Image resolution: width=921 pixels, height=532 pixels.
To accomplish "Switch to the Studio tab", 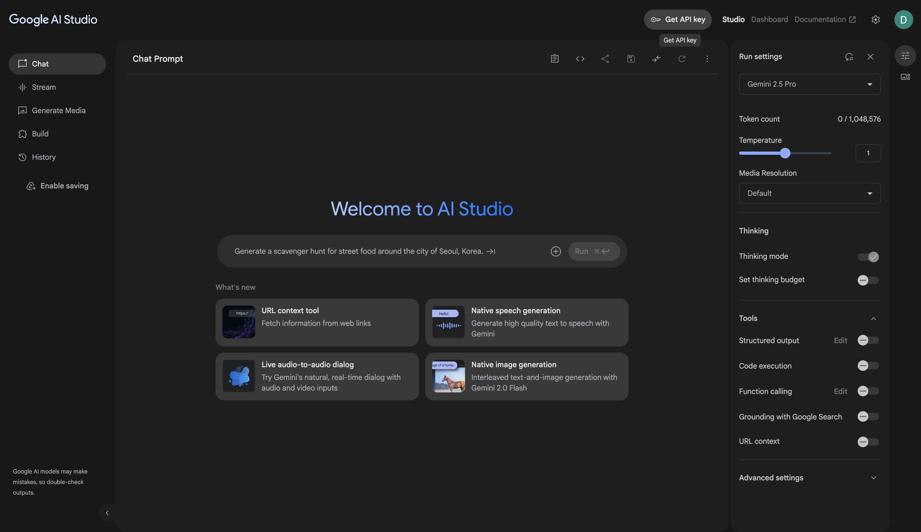I will [733, 19].
